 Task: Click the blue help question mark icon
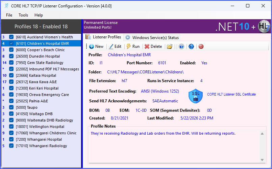tap(181, 46)
